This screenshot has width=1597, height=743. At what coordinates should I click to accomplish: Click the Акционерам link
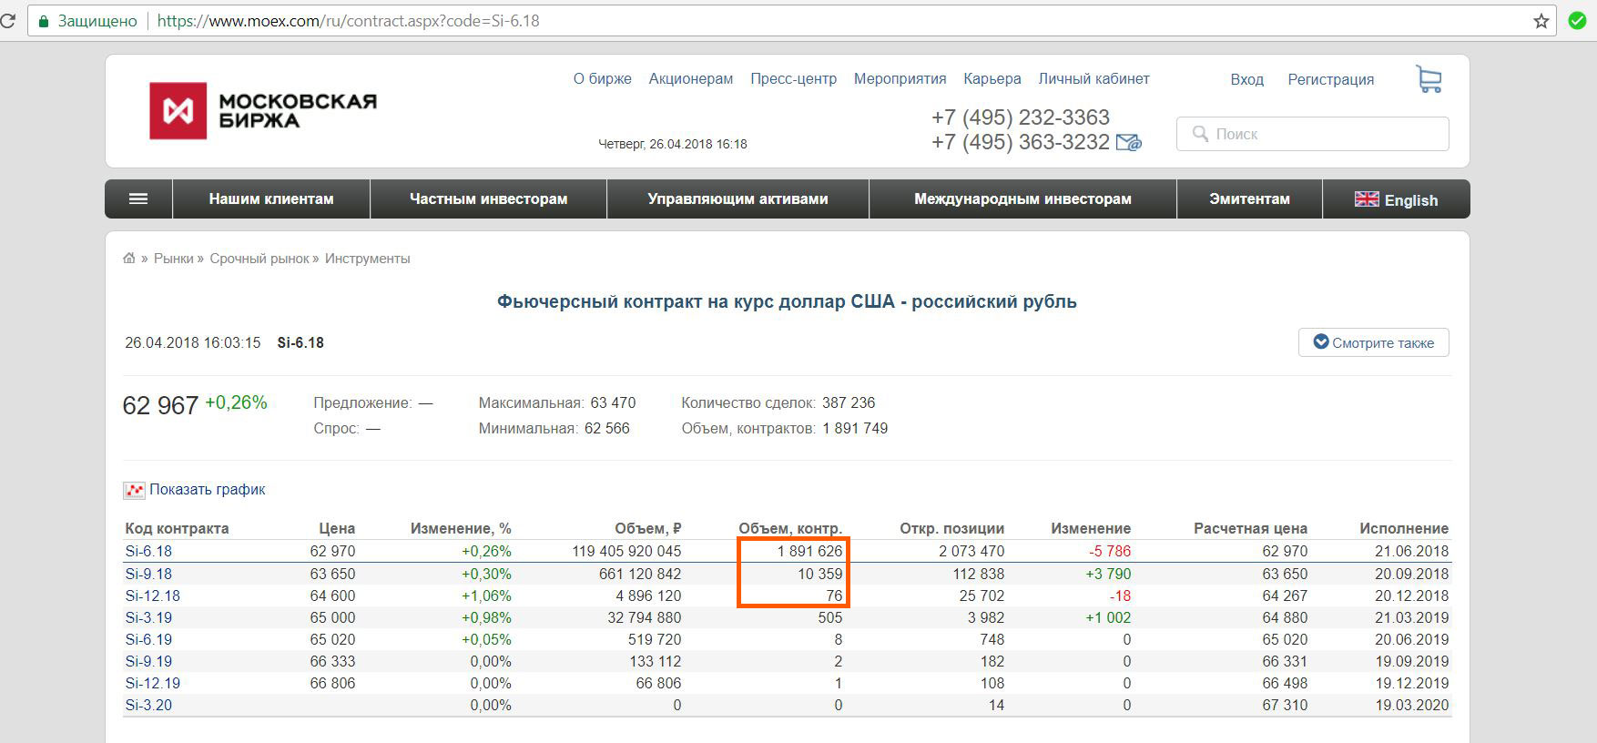pyautogui.click(x=690, y=78)
